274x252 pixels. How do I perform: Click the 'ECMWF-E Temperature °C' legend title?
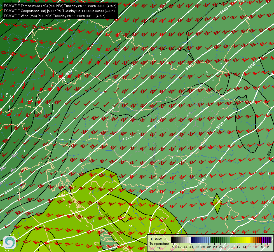pyautogui.click(x=159, y=243)
